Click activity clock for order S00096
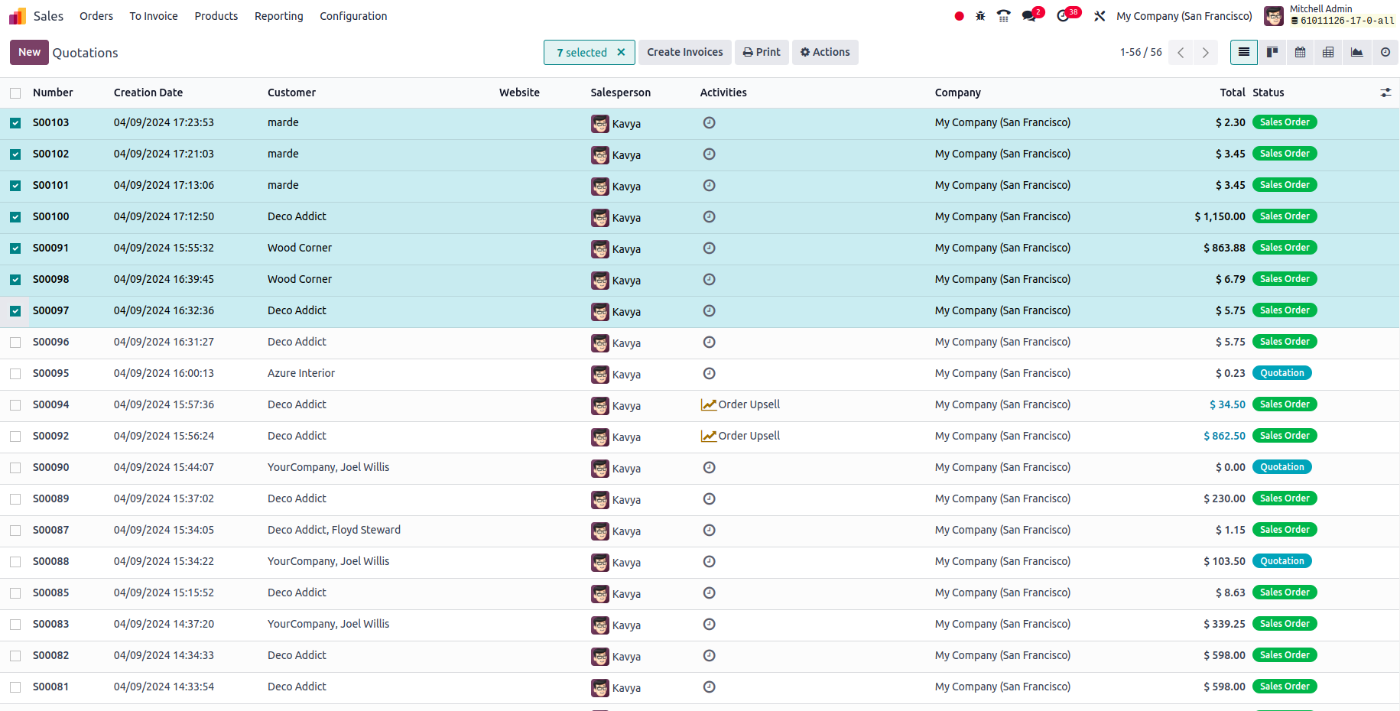Viewport: 1400px width, 711px height. [x=709, y=342]
